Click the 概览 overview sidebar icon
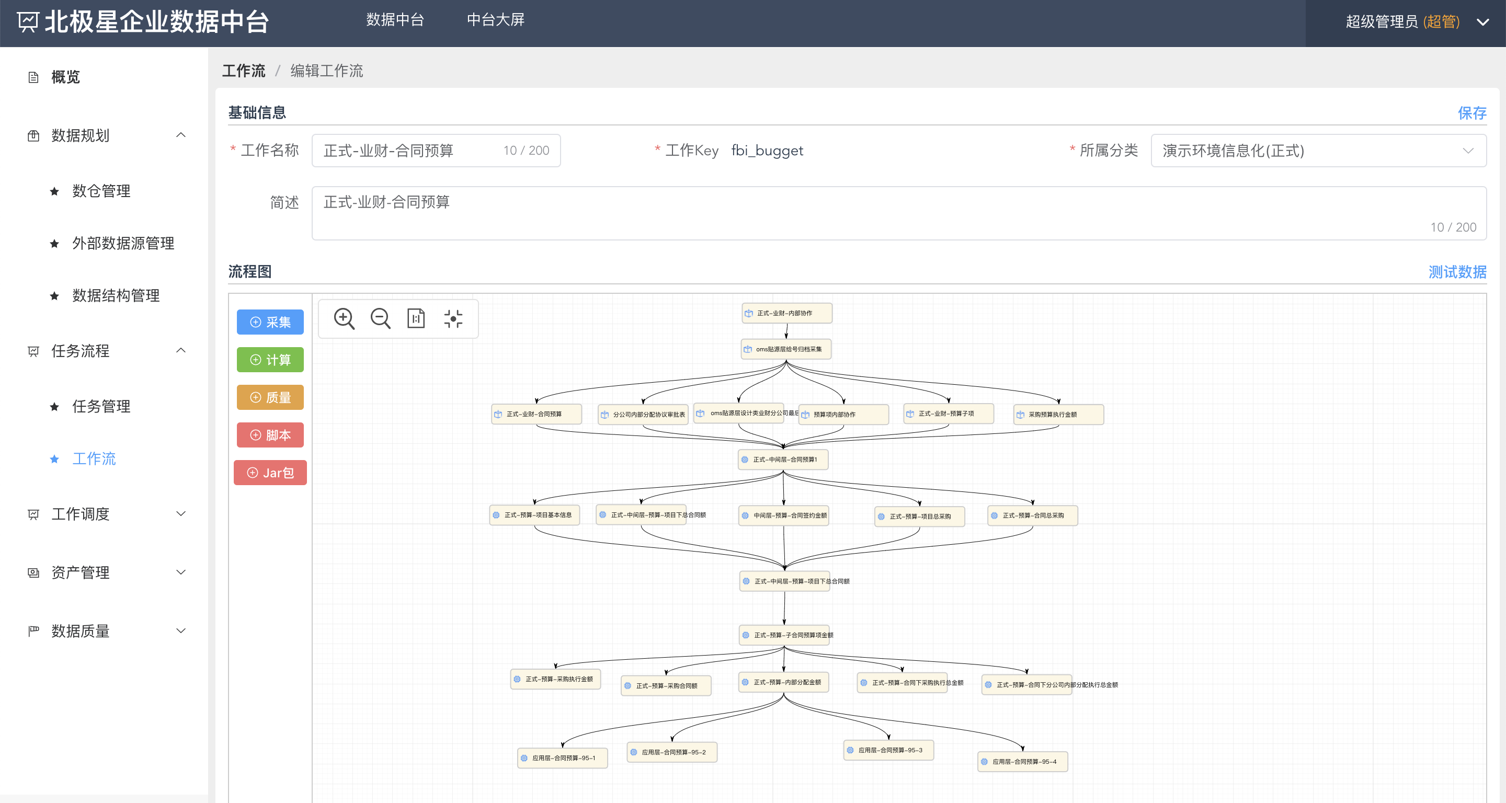The width and height of the screenshot is (1506, 803). click(33, 77)
